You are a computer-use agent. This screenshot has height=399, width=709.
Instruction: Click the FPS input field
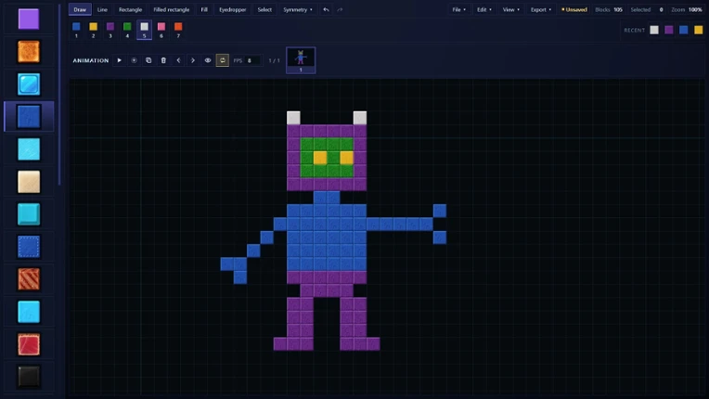point(253,60)
